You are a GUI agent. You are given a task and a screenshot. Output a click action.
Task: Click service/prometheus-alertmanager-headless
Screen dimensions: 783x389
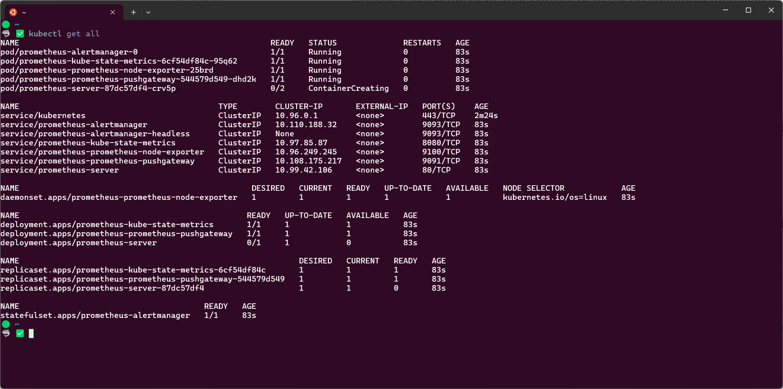95,133
